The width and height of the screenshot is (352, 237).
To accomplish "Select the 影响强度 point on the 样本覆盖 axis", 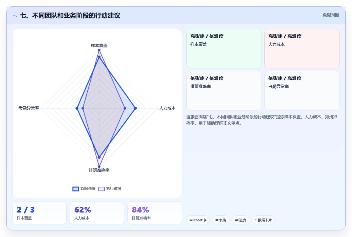I will [99, 57].
